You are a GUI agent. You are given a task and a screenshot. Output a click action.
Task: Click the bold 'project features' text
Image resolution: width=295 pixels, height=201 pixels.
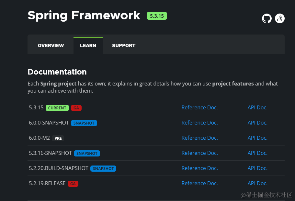(x=233, y=84)
